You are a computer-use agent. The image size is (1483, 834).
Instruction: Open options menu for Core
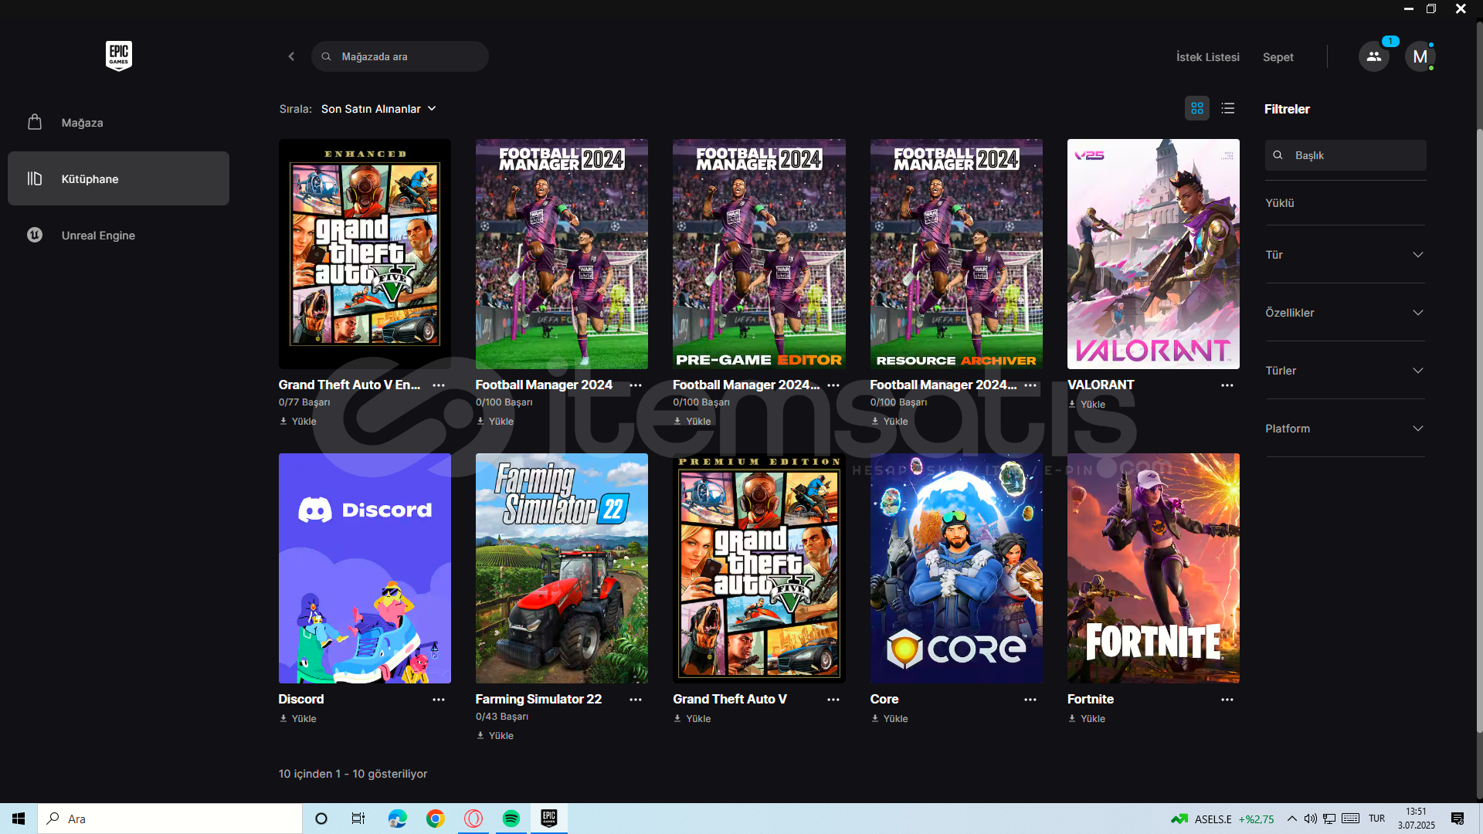pos(1030,699)
